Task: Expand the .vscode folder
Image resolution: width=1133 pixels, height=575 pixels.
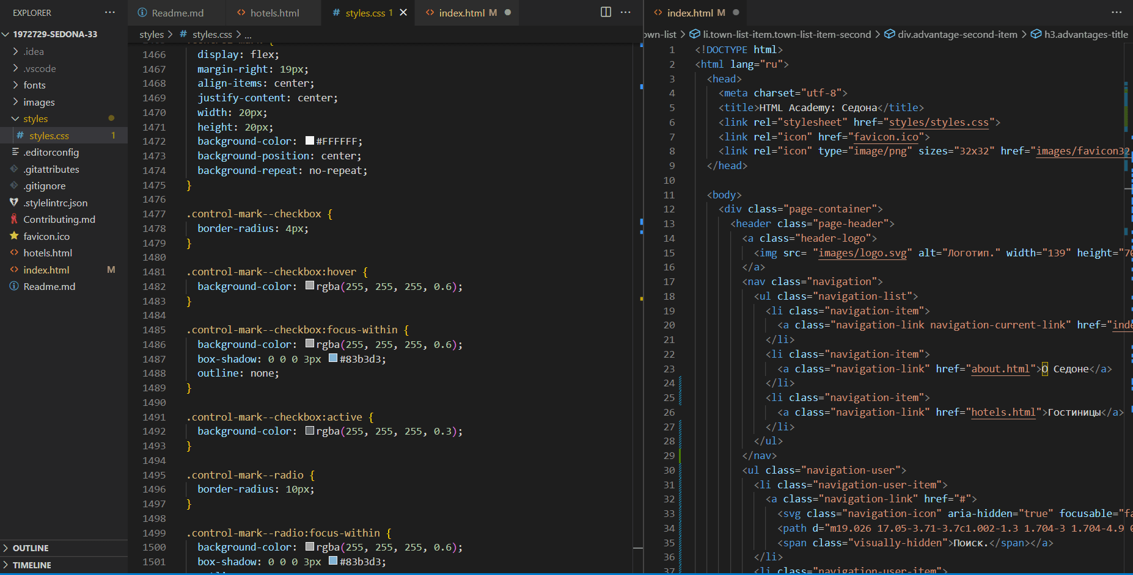Action: [x=15, y=68]
